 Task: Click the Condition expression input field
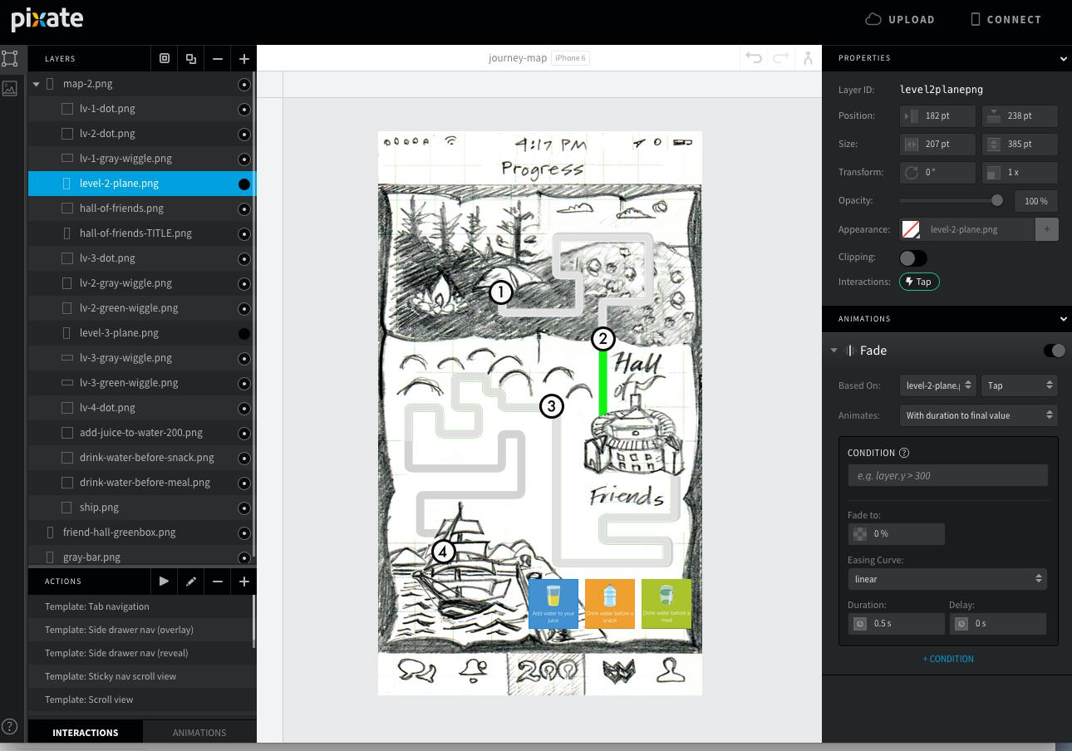click(947, 475)
